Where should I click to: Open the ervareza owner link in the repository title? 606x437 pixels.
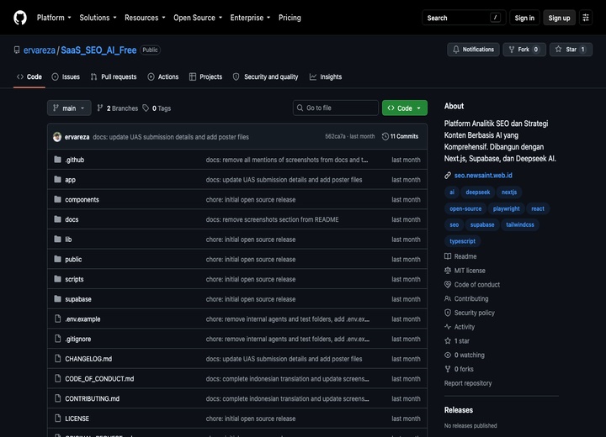40,50
